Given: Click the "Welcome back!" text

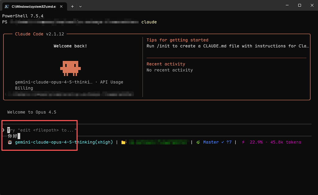Looking at the screenshot, I should tap(70, 46).
